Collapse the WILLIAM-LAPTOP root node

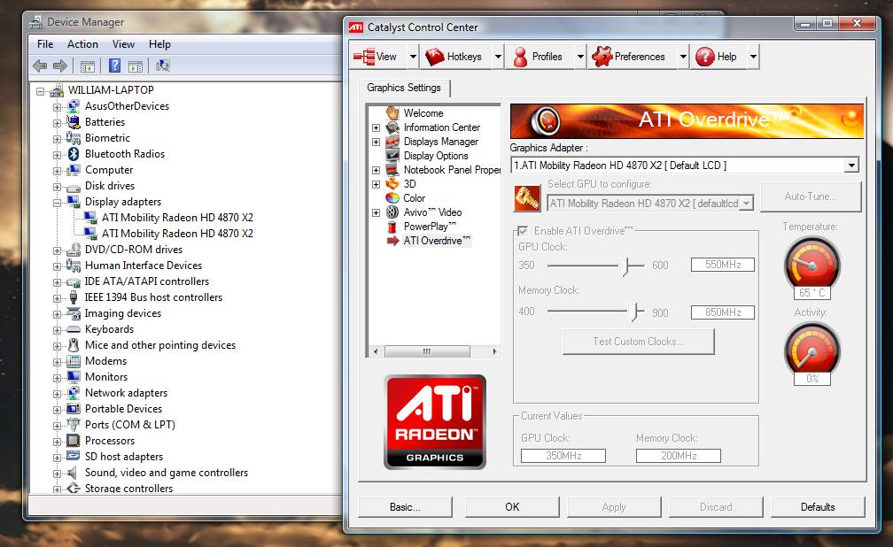coord(40,91)
